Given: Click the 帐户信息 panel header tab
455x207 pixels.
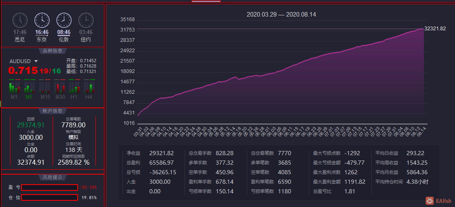Looking at the screenshot, I should pos(53,111).
